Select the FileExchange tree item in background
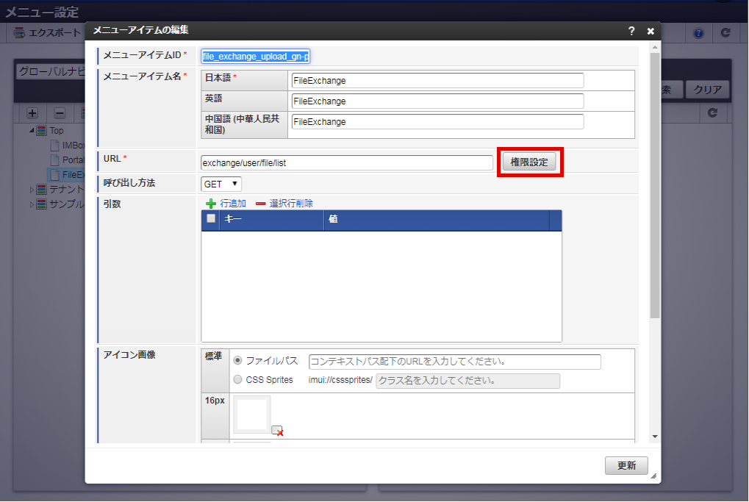749x502 pixels. [x=73, y=175]
